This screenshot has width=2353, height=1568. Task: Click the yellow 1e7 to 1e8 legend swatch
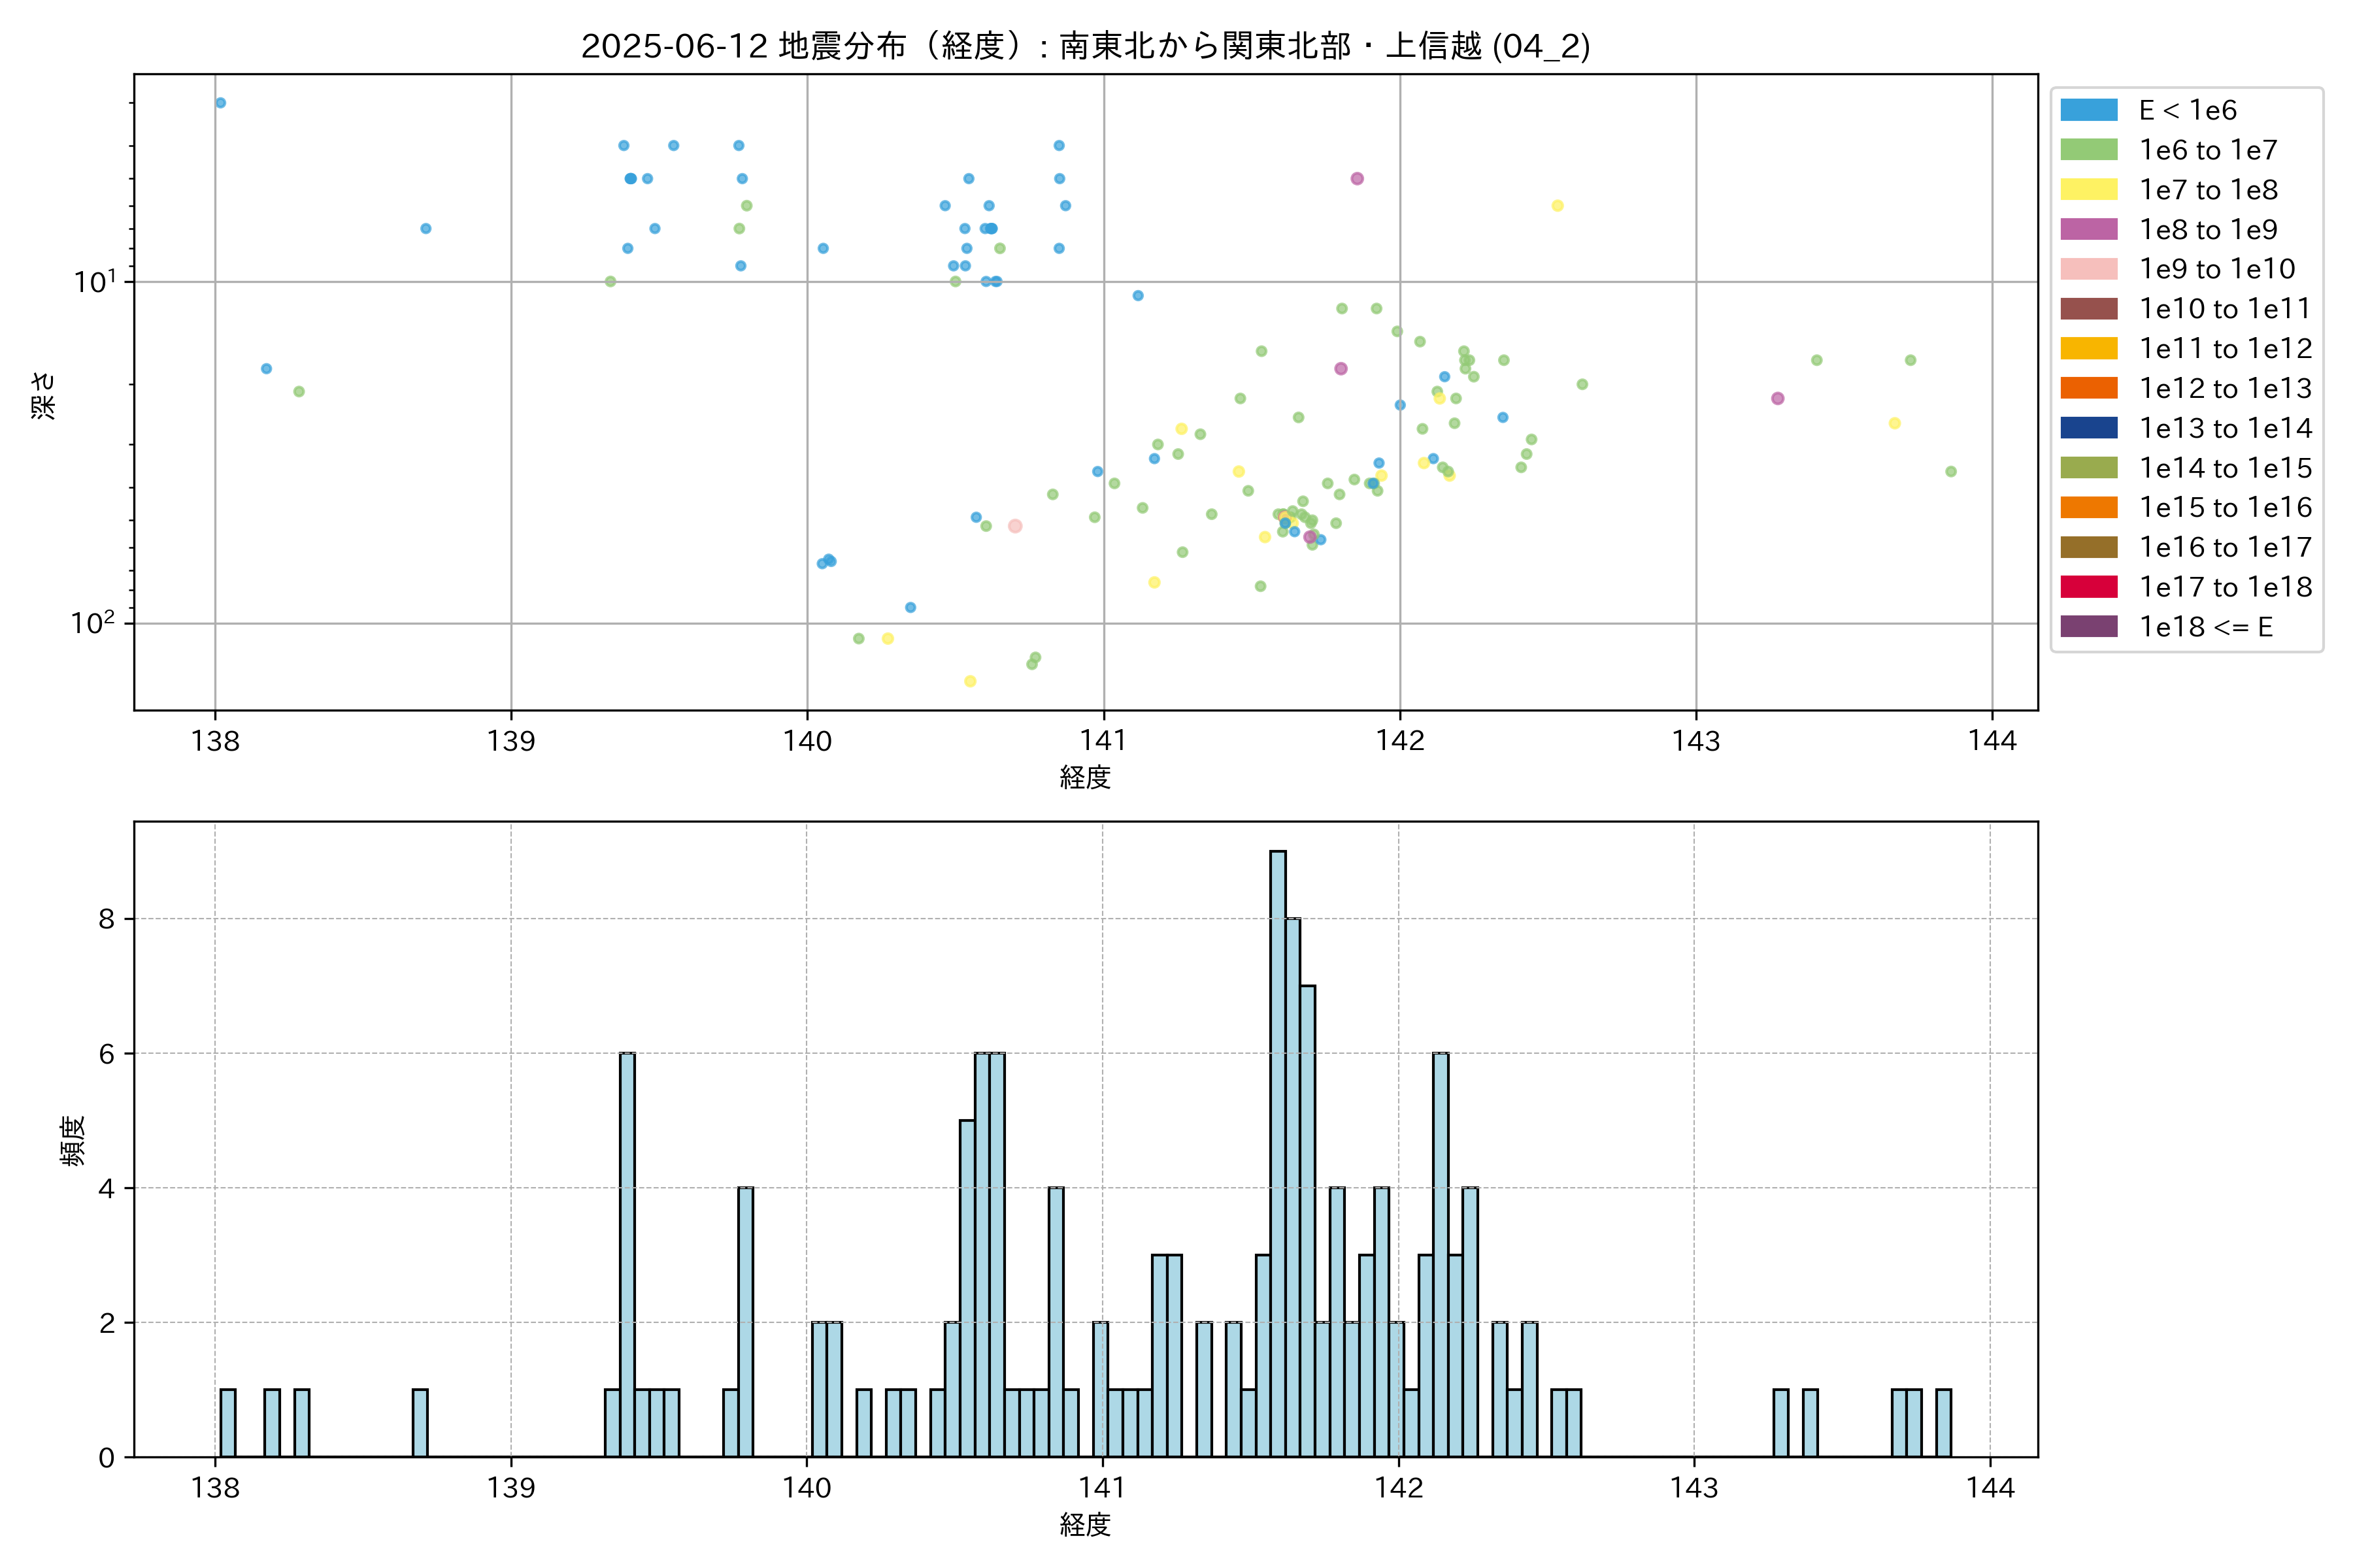[2089, 190]
